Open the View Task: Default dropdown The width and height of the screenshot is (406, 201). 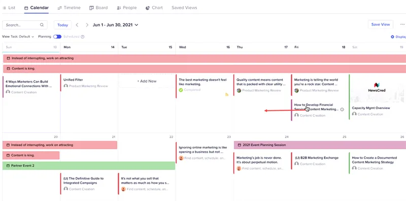[x=18, y=37]
